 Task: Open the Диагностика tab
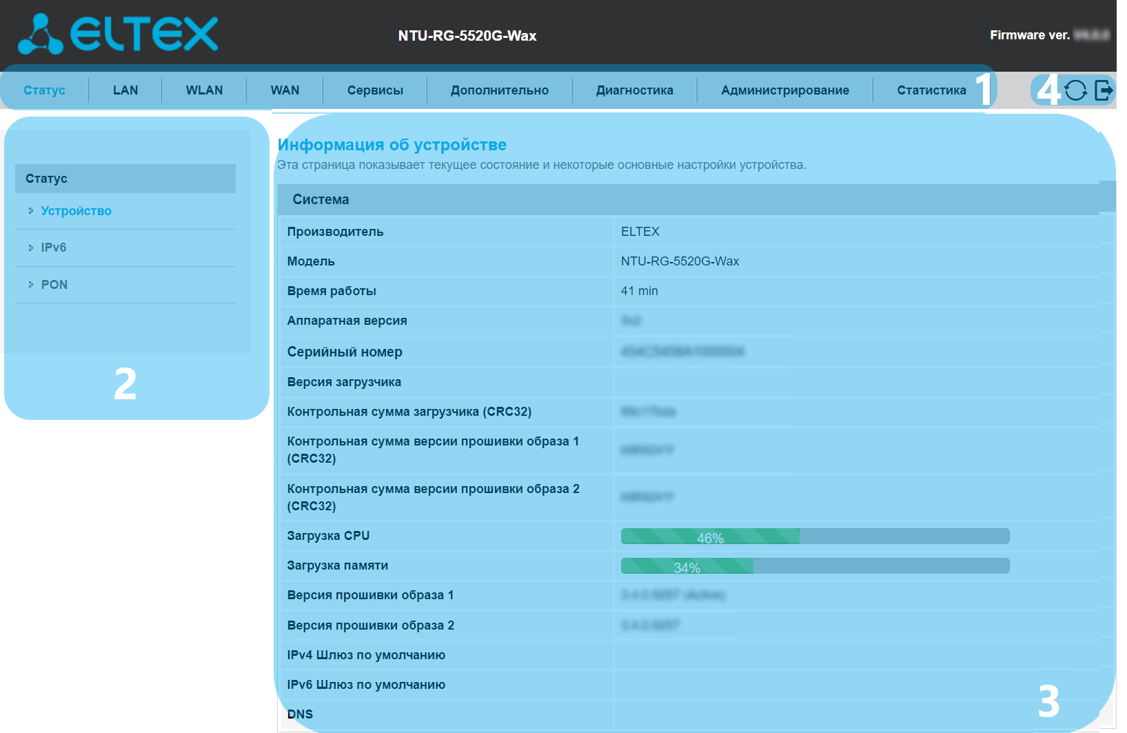[x=635, y=90]
